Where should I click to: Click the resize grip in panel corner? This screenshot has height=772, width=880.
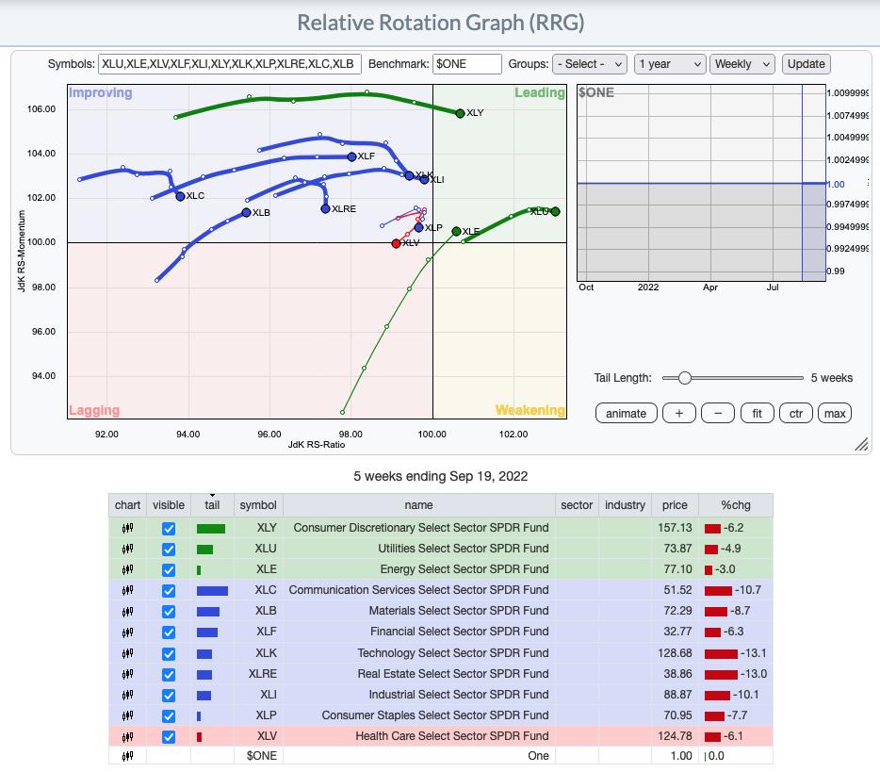point(861,444)
